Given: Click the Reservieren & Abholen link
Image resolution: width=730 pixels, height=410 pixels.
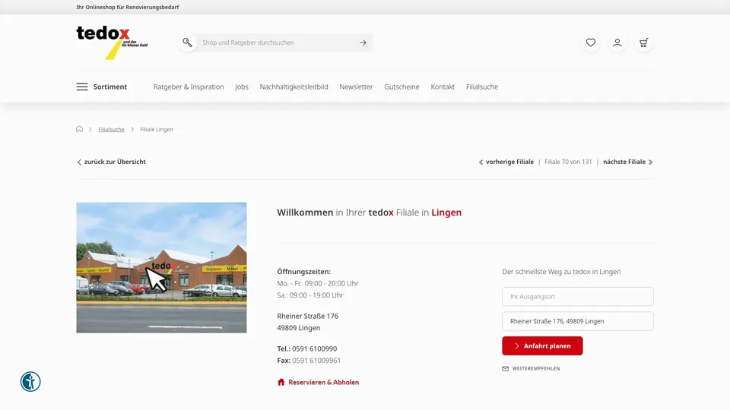Looking at the screenshot, I should point(324,382).
